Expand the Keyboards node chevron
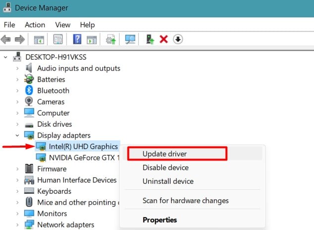The image size is (314, 230). coord(17,191)
